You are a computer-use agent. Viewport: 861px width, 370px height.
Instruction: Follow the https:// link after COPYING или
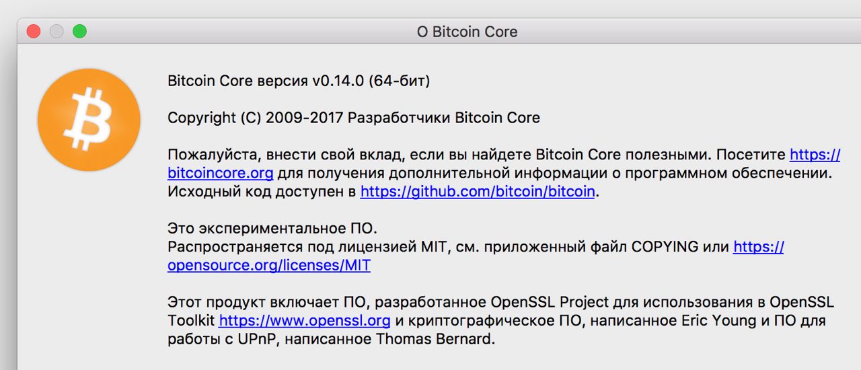(x=759, y=247)
